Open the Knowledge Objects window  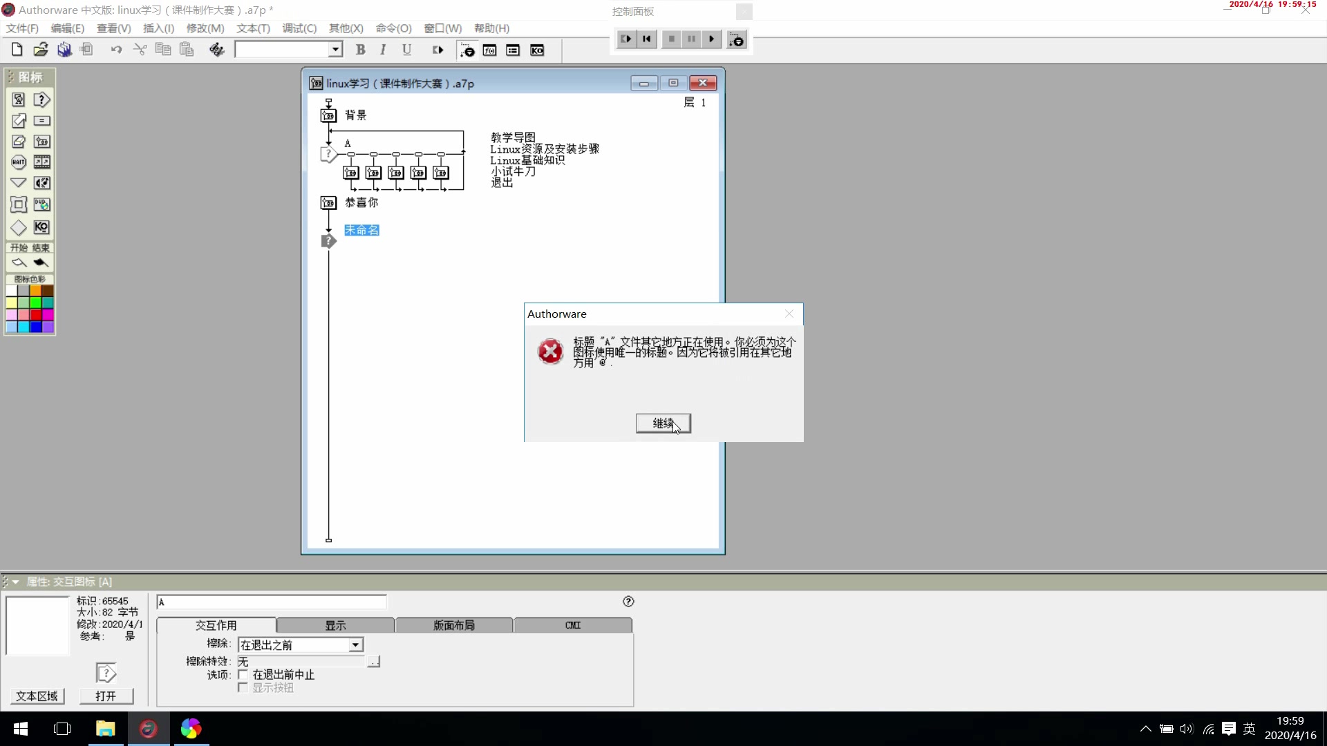(537, 50)
